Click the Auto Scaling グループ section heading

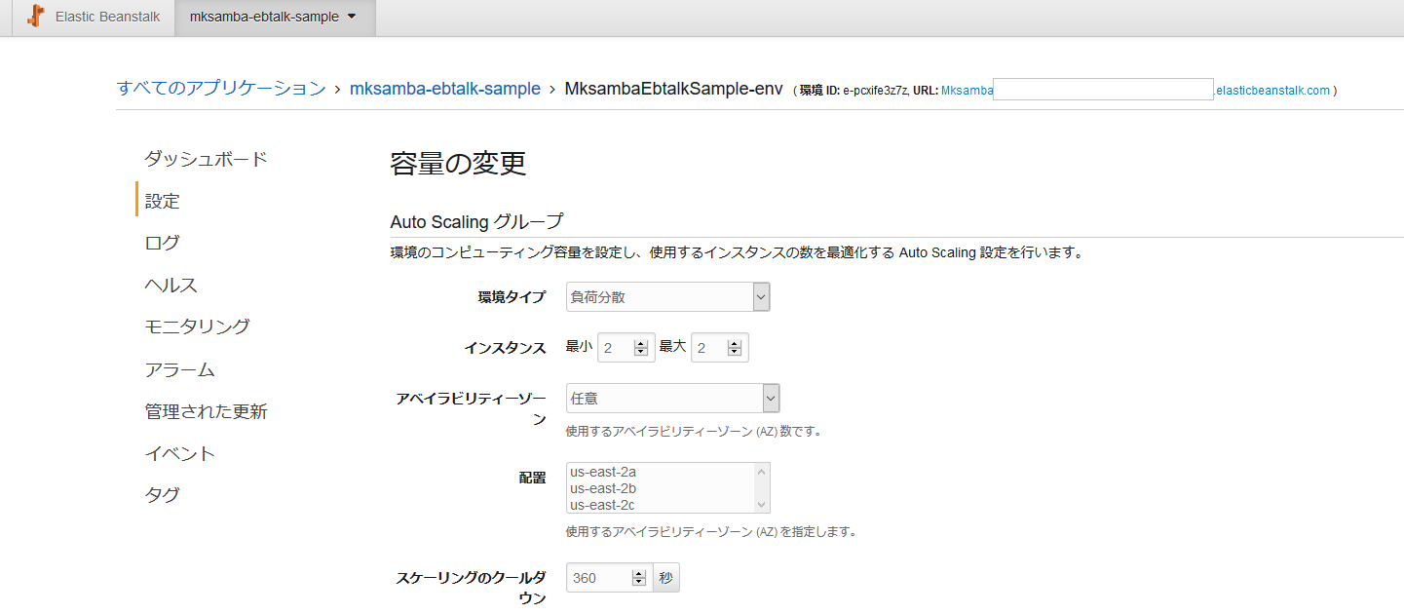(476, 221)
